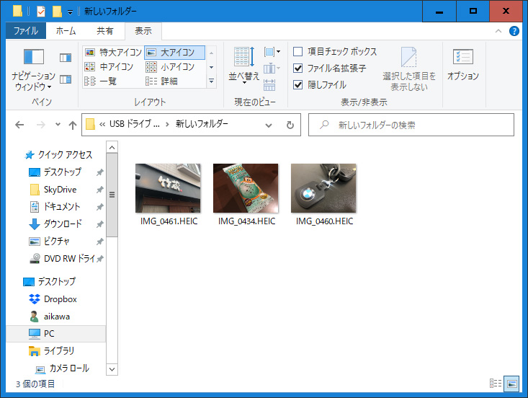
Task: Expand the address bar history dropdown
Action: point(269,125)
